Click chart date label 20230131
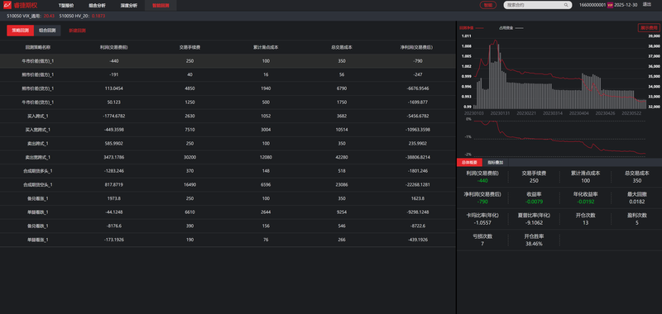The height and width of the screenshot is (314, 662). [x=500, y=113]
